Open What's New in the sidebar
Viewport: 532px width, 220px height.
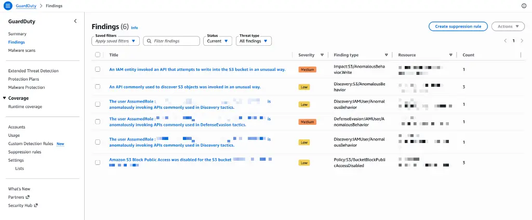(x=19, y=189)
